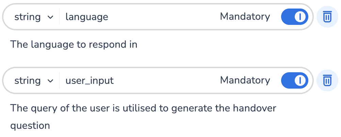
Task: Open the type dropdown for user_input
Action: tap(34, 80)
